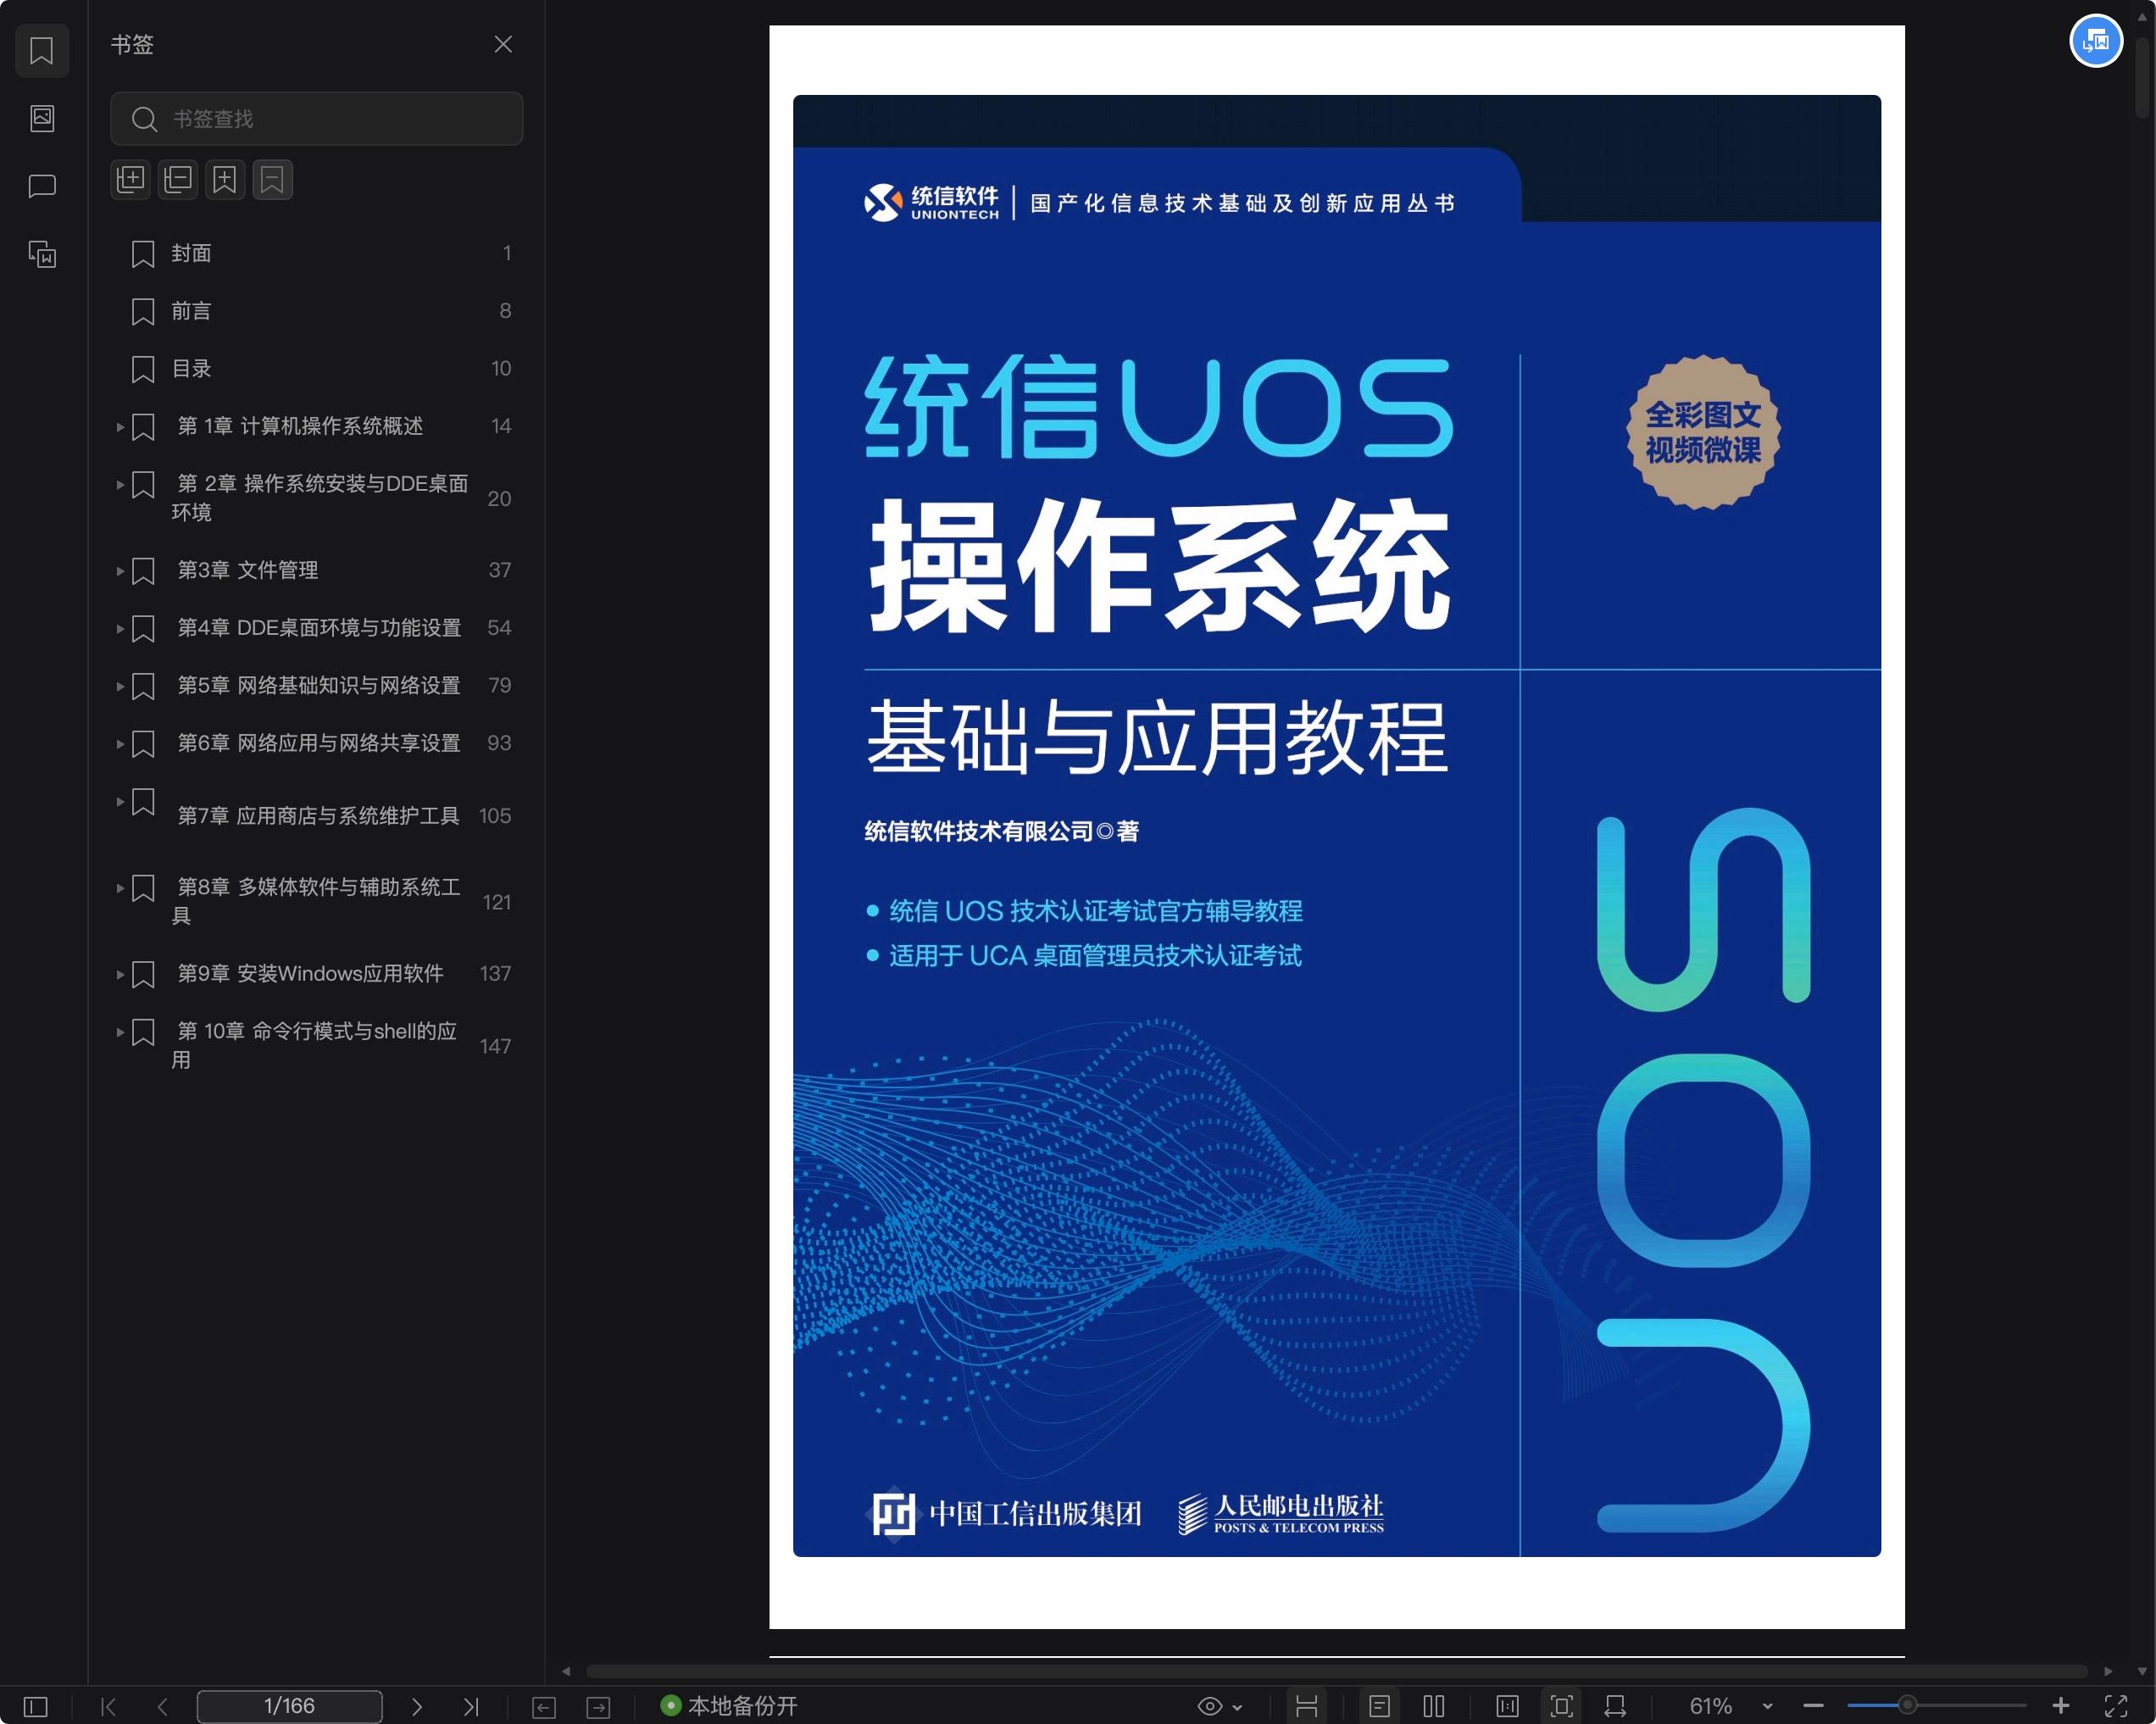Click the blue floating convert button top-right

(2095, 41)
